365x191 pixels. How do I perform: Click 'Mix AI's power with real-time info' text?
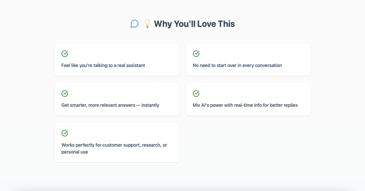pos(227,105)
